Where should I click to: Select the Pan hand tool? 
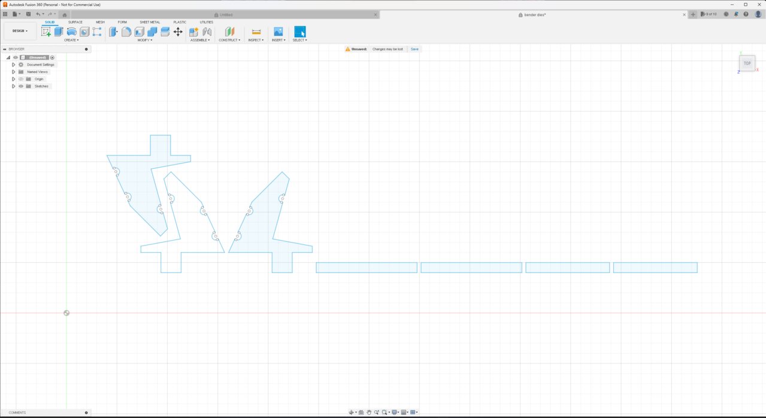(x=369, y=412)
